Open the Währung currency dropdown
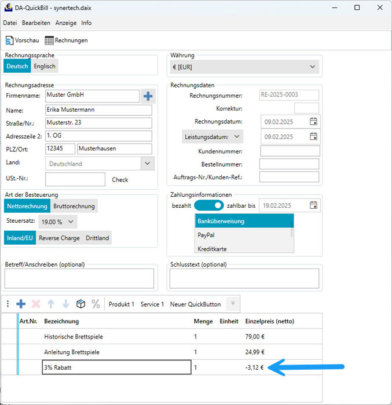The image size is (392, 405). 244,67
